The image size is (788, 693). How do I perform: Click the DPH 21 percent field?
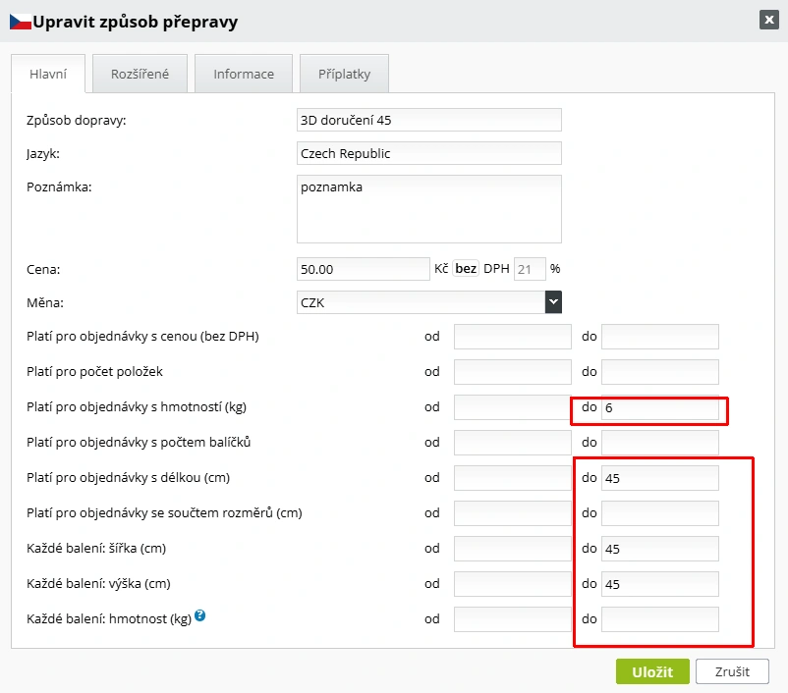point(530,269)
